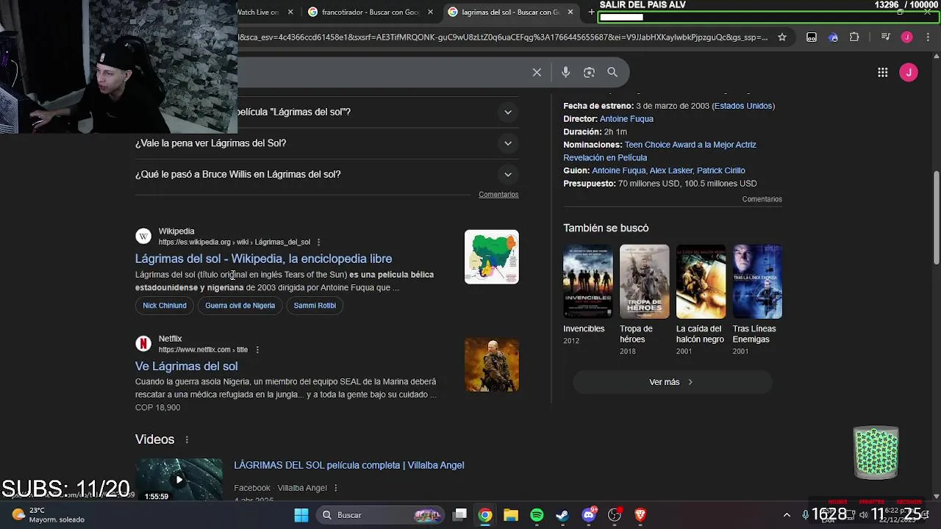Open options for Villalba Angel video
The width and height of the screenshot is (941, 529).
coord(335,488)
